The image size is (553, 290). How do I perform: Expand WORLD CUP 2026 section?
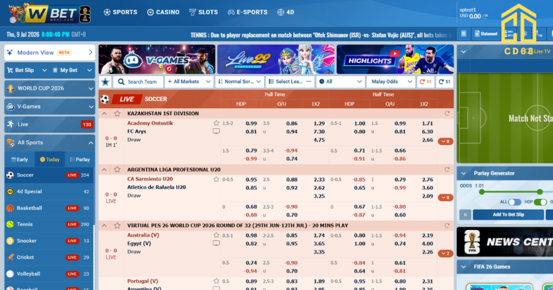pyautogui.click(x=50, y=88)
